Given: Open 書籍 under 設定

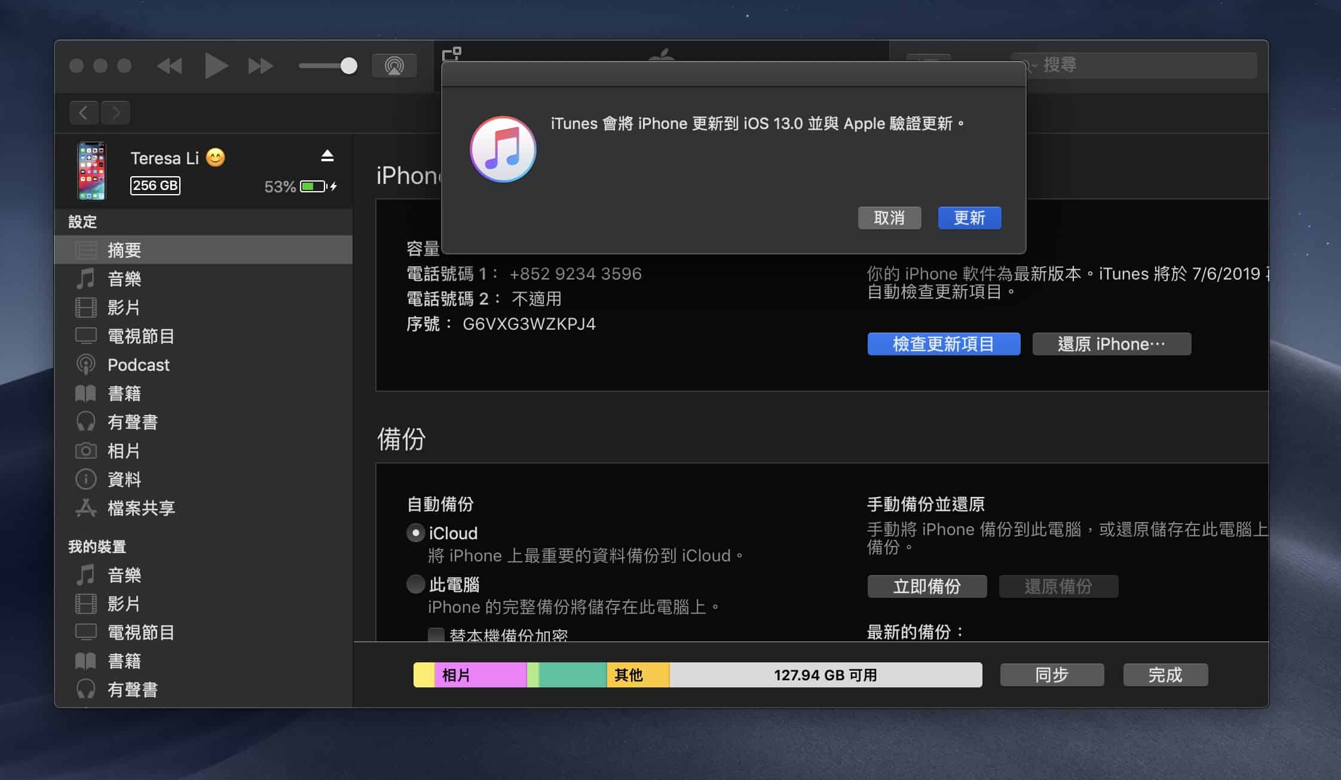Looking at the screenshot, I should (x=203, y=393).
